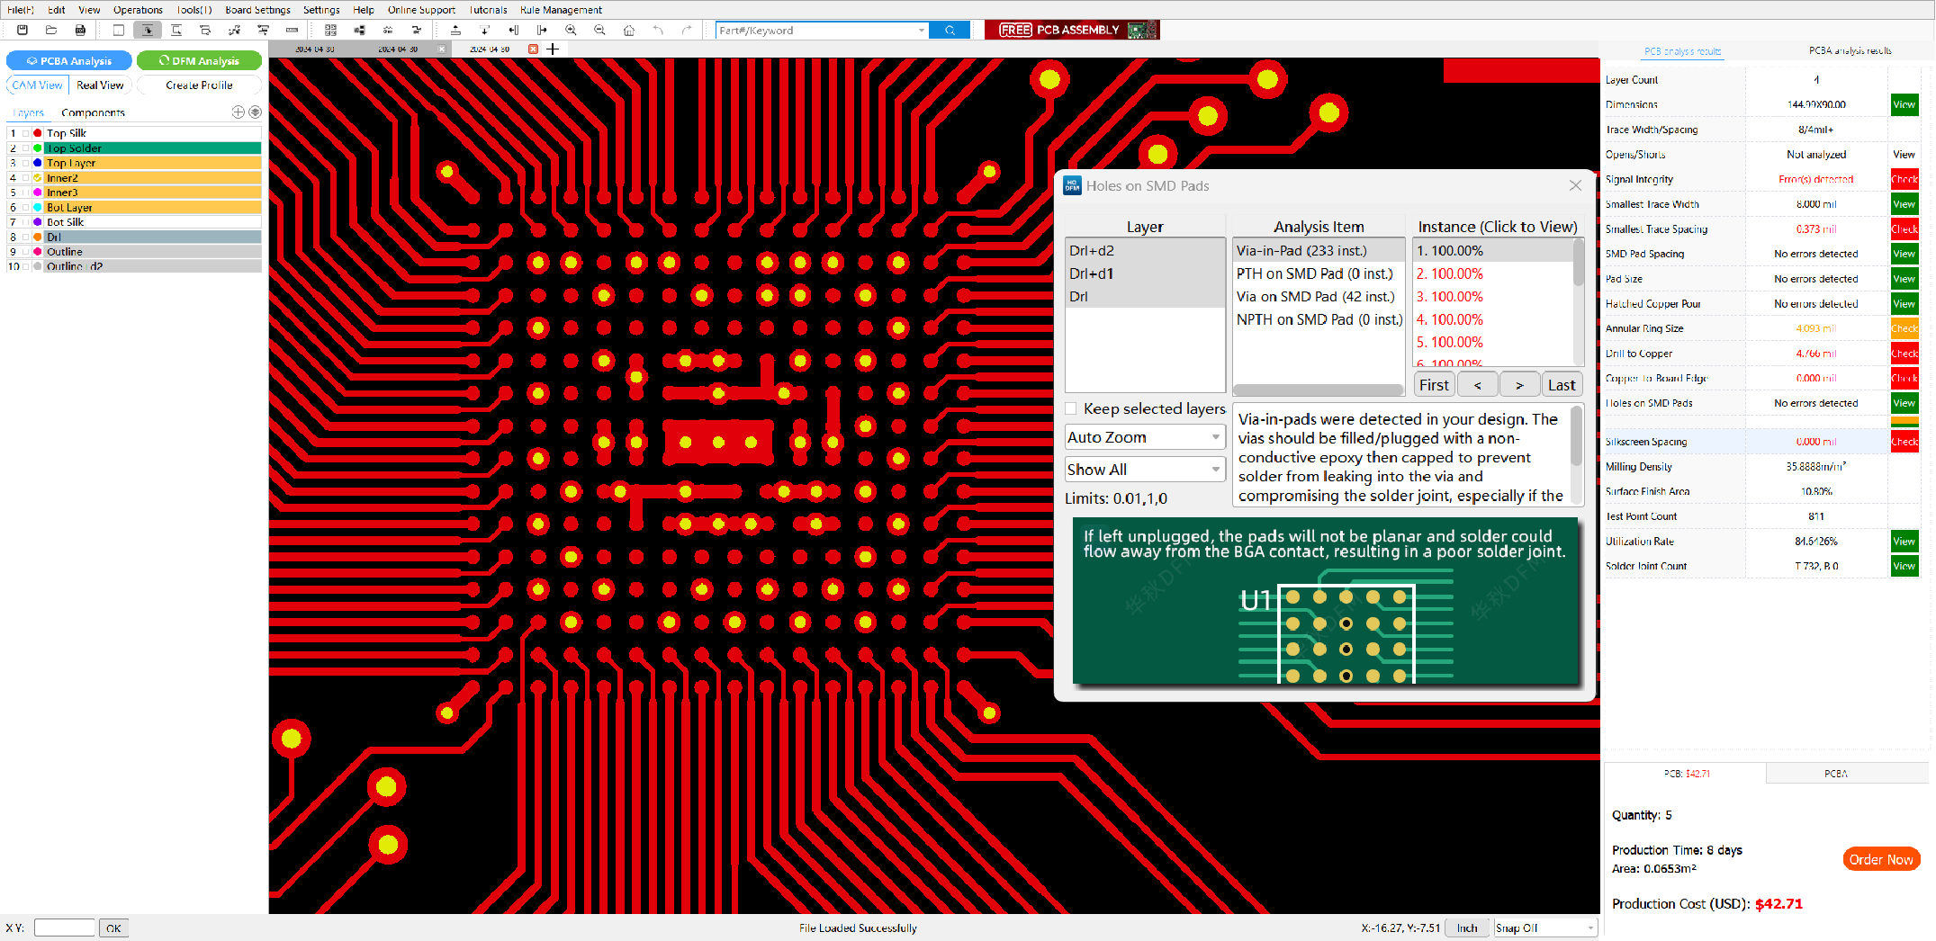Toggle the Top Silk layer checkbox
This screenshot has width=1936, height=941.
(x=26, y=133)
